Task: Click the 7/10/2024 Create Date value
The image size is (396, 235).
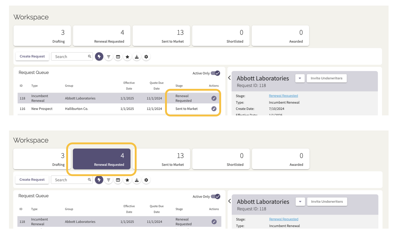Action: click(277, 109)
